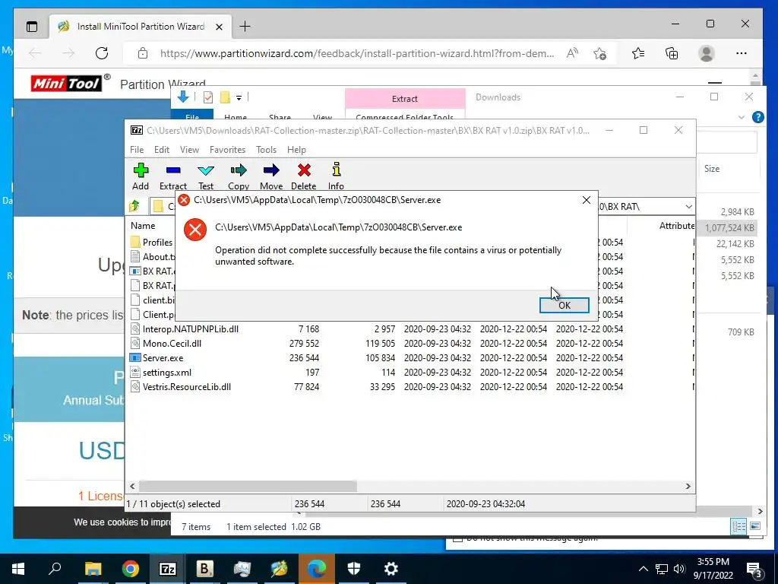Click the new folder icon in Explorer title bar

point(225,97)
